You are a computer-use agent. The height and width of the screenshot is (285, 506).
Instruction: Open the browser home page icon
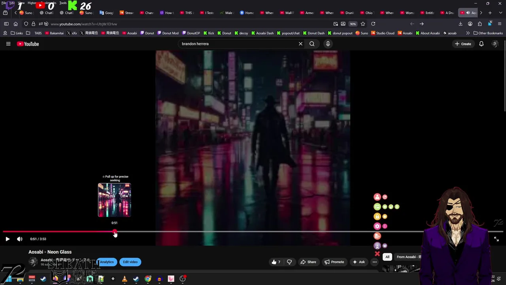15,24
